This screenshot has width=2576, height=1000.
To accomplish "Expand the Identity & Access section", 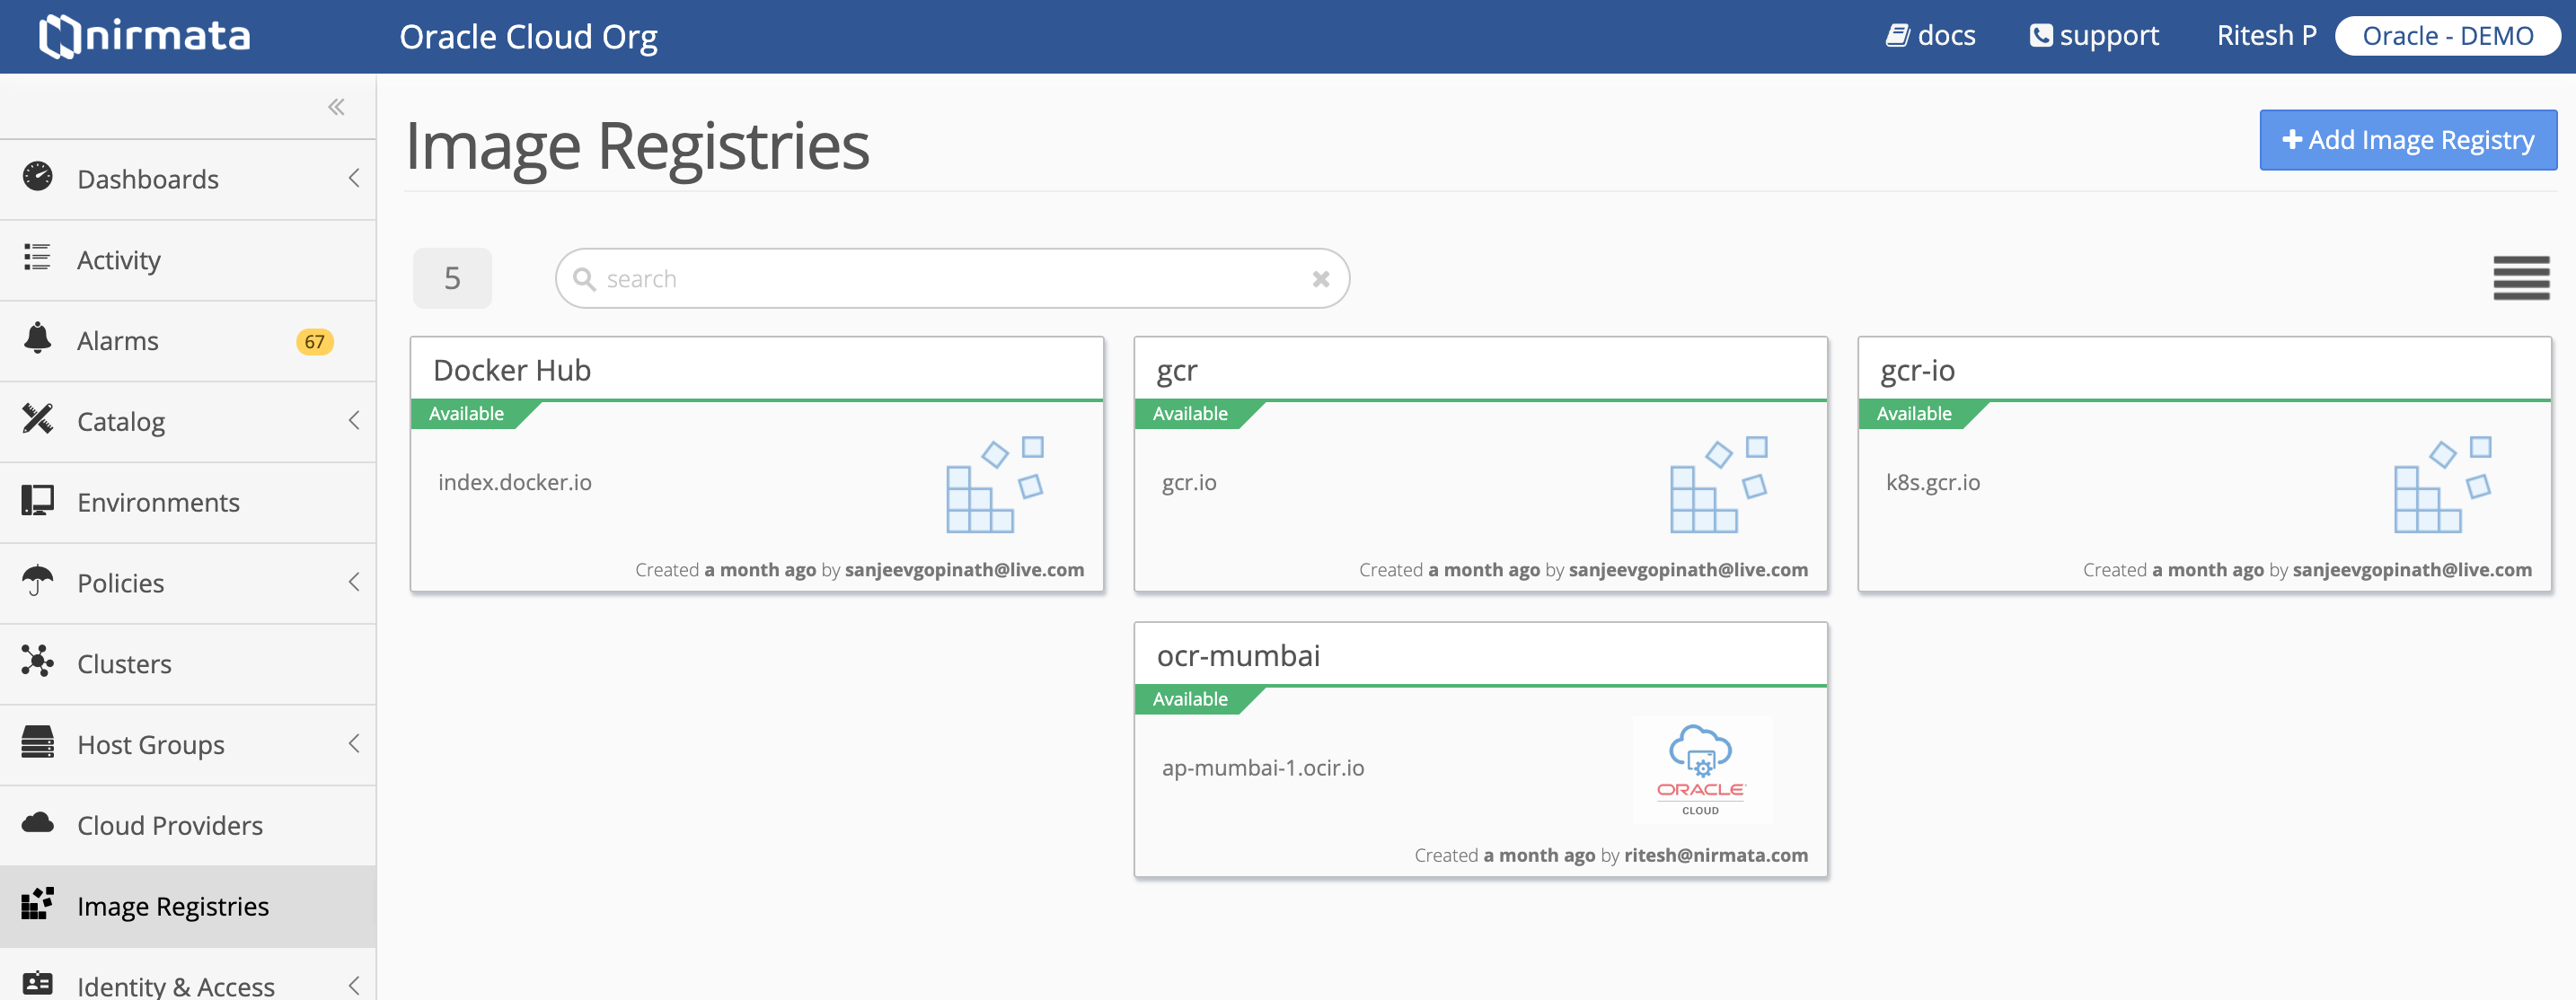I will (355, 983).
